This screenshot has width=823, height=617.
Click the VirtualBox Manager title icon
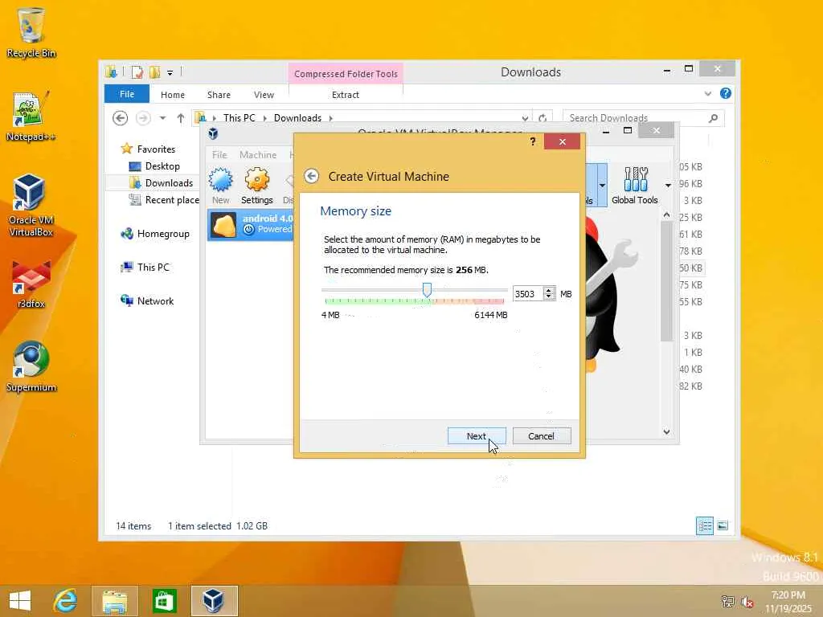pos(213,134)
